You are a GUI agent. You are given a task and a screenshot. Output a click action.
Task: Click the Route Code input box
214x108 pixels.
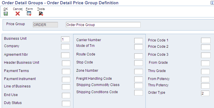click(139, 56)
